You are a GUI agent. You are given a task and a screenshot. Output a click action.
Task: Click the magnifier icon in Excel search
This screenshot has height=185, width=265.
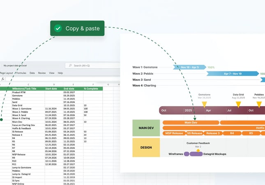pos(70,65)
